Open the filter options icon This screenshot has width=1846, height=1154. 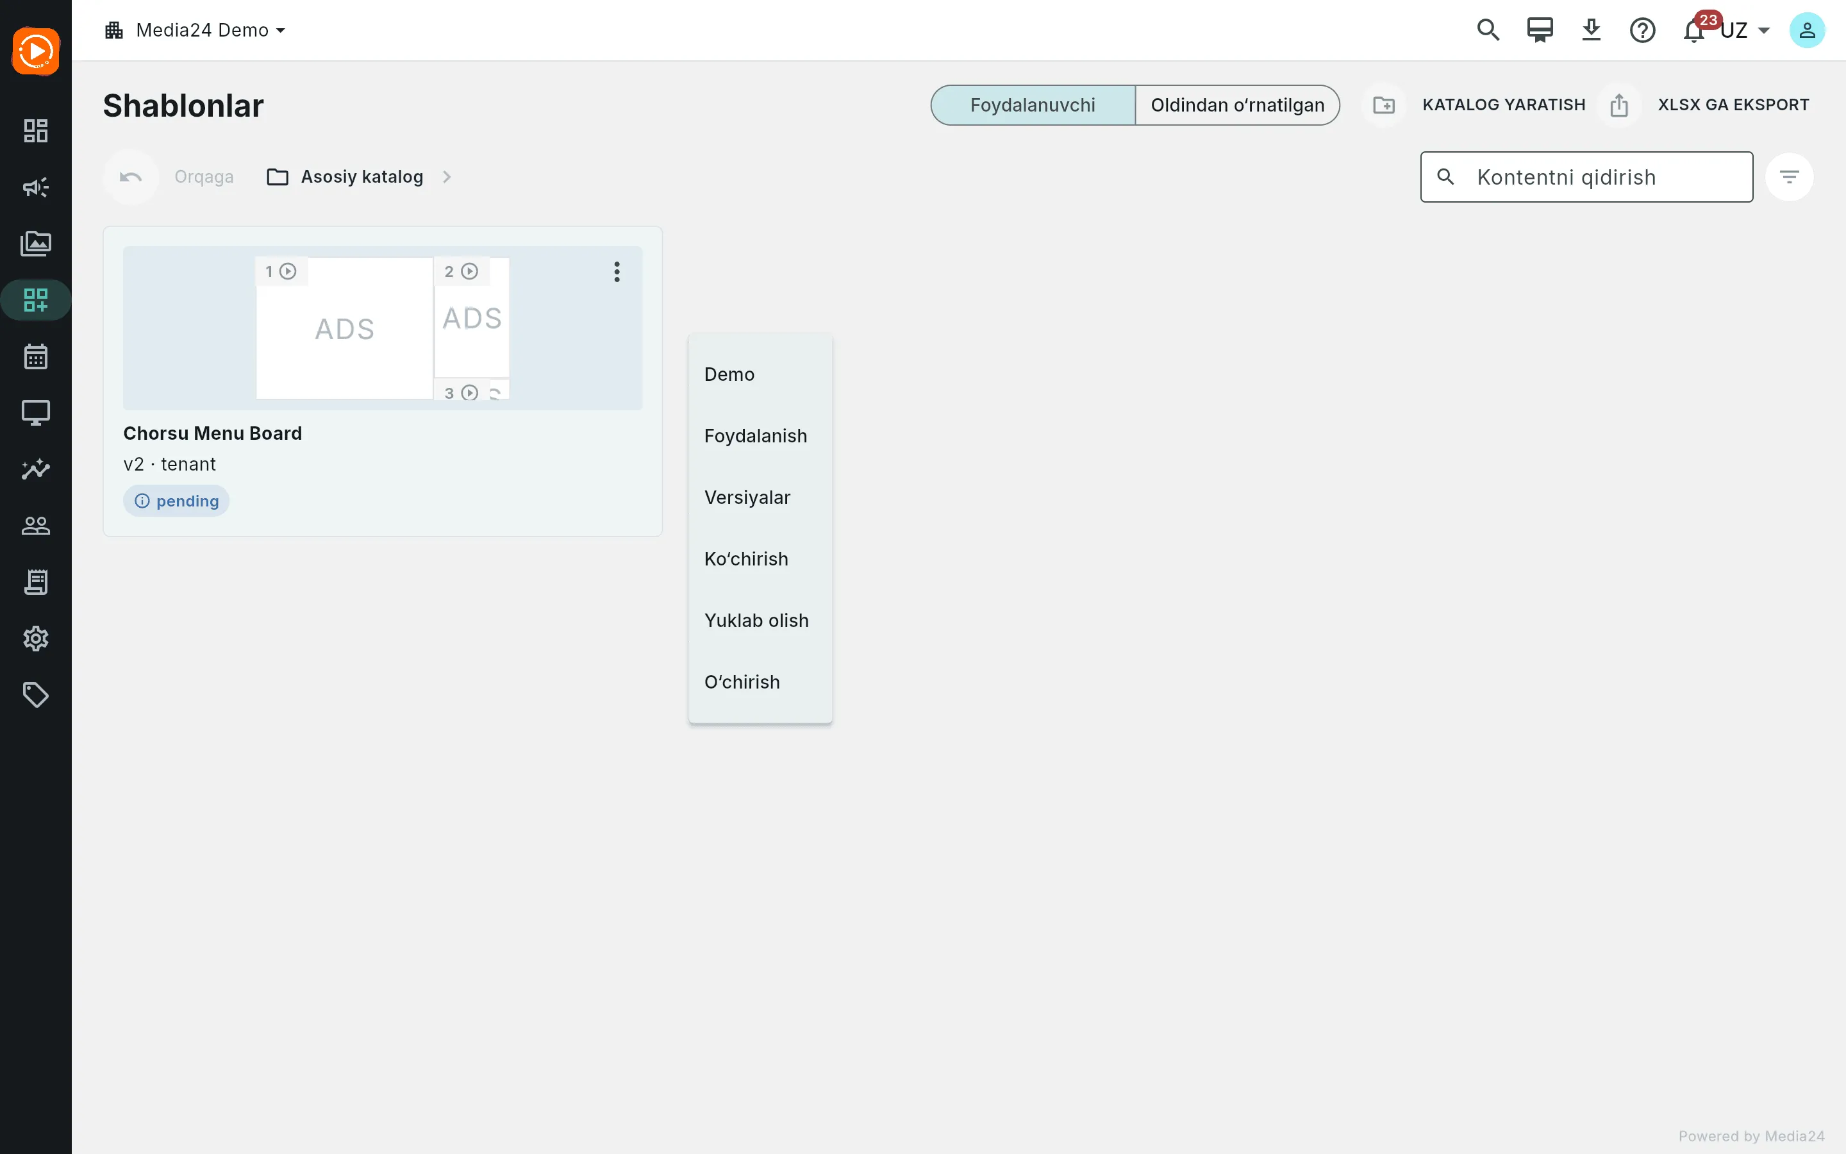[1789, 177]
